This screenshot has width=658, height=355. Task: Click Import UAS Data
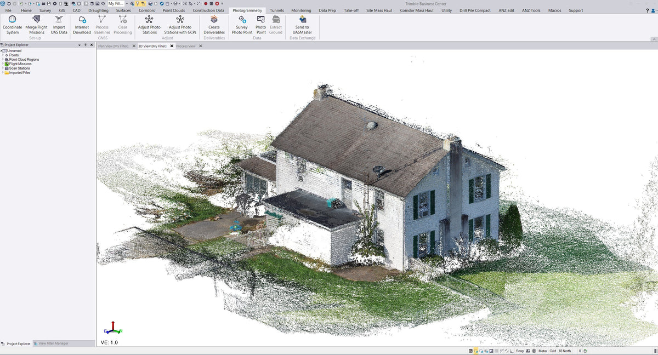59,25
